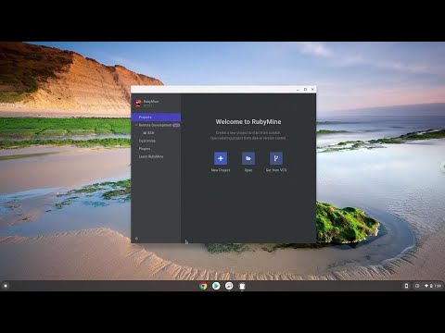Screen dimensions: 445x333
Task: Open the status tray with clock
Action: point(433,286)
